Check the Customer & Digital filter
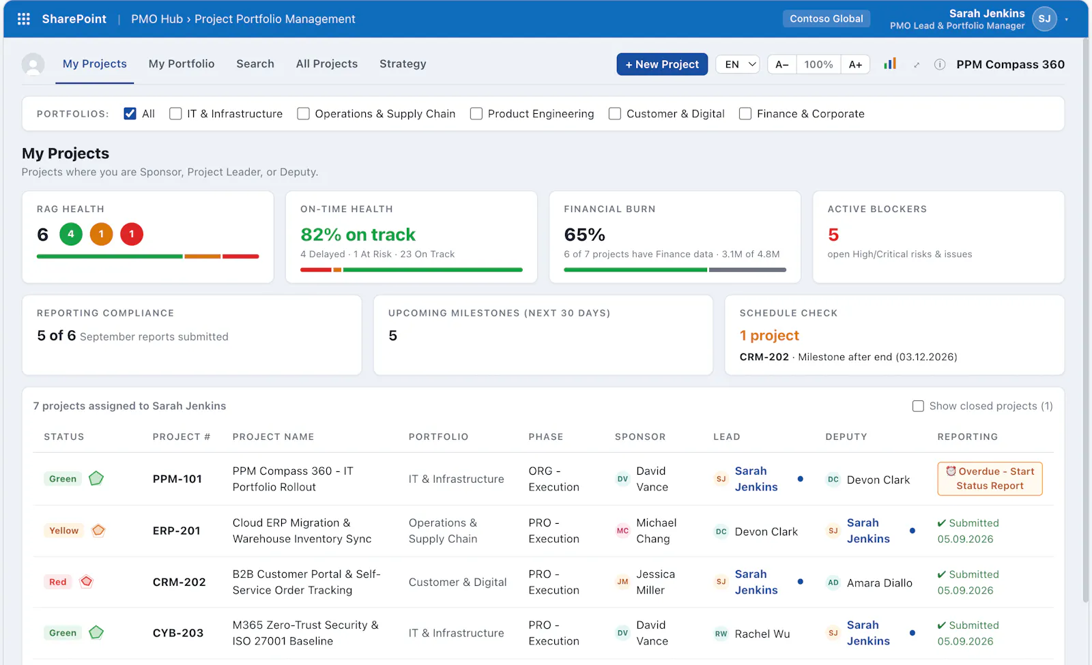This screenshot has width=1092, height=665. [614, 113]
